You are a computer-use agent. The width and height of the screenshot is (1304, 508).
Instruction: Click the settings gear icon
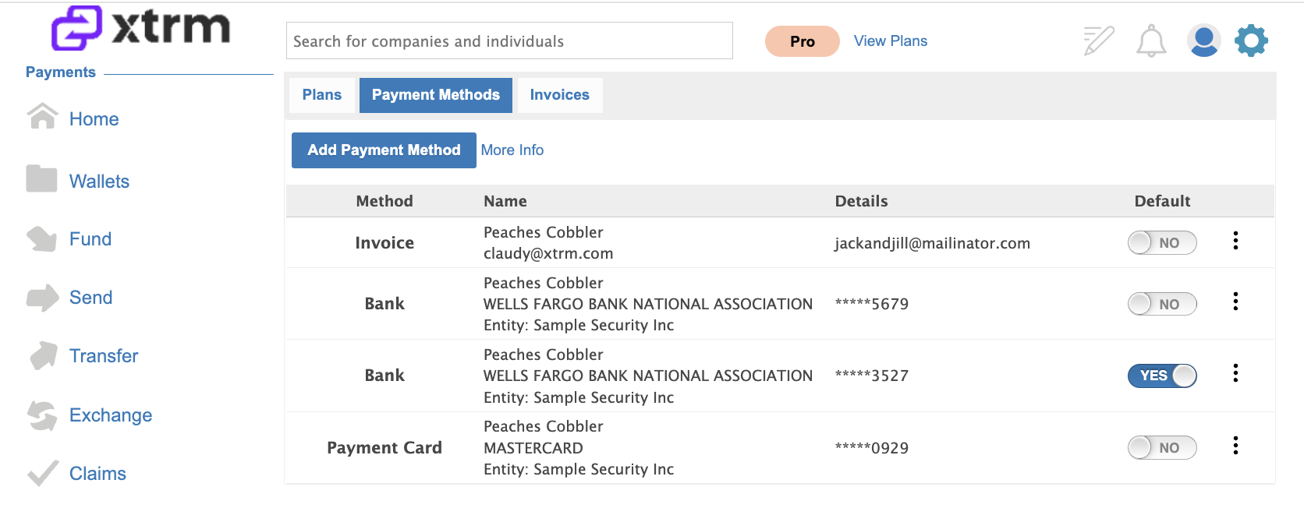(1252, 41)
